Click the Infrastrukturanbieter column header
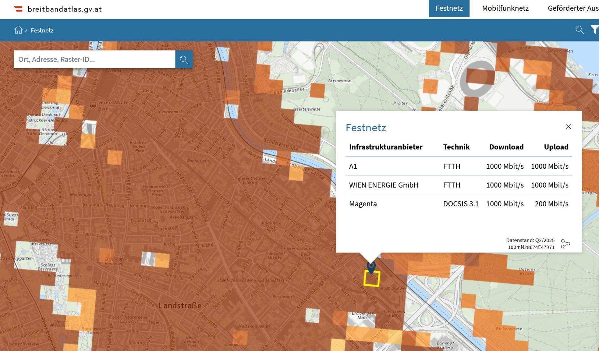Image resolution: width=599 pixels, height=351 pixels. pyautogui.click(x=386, y=147)
